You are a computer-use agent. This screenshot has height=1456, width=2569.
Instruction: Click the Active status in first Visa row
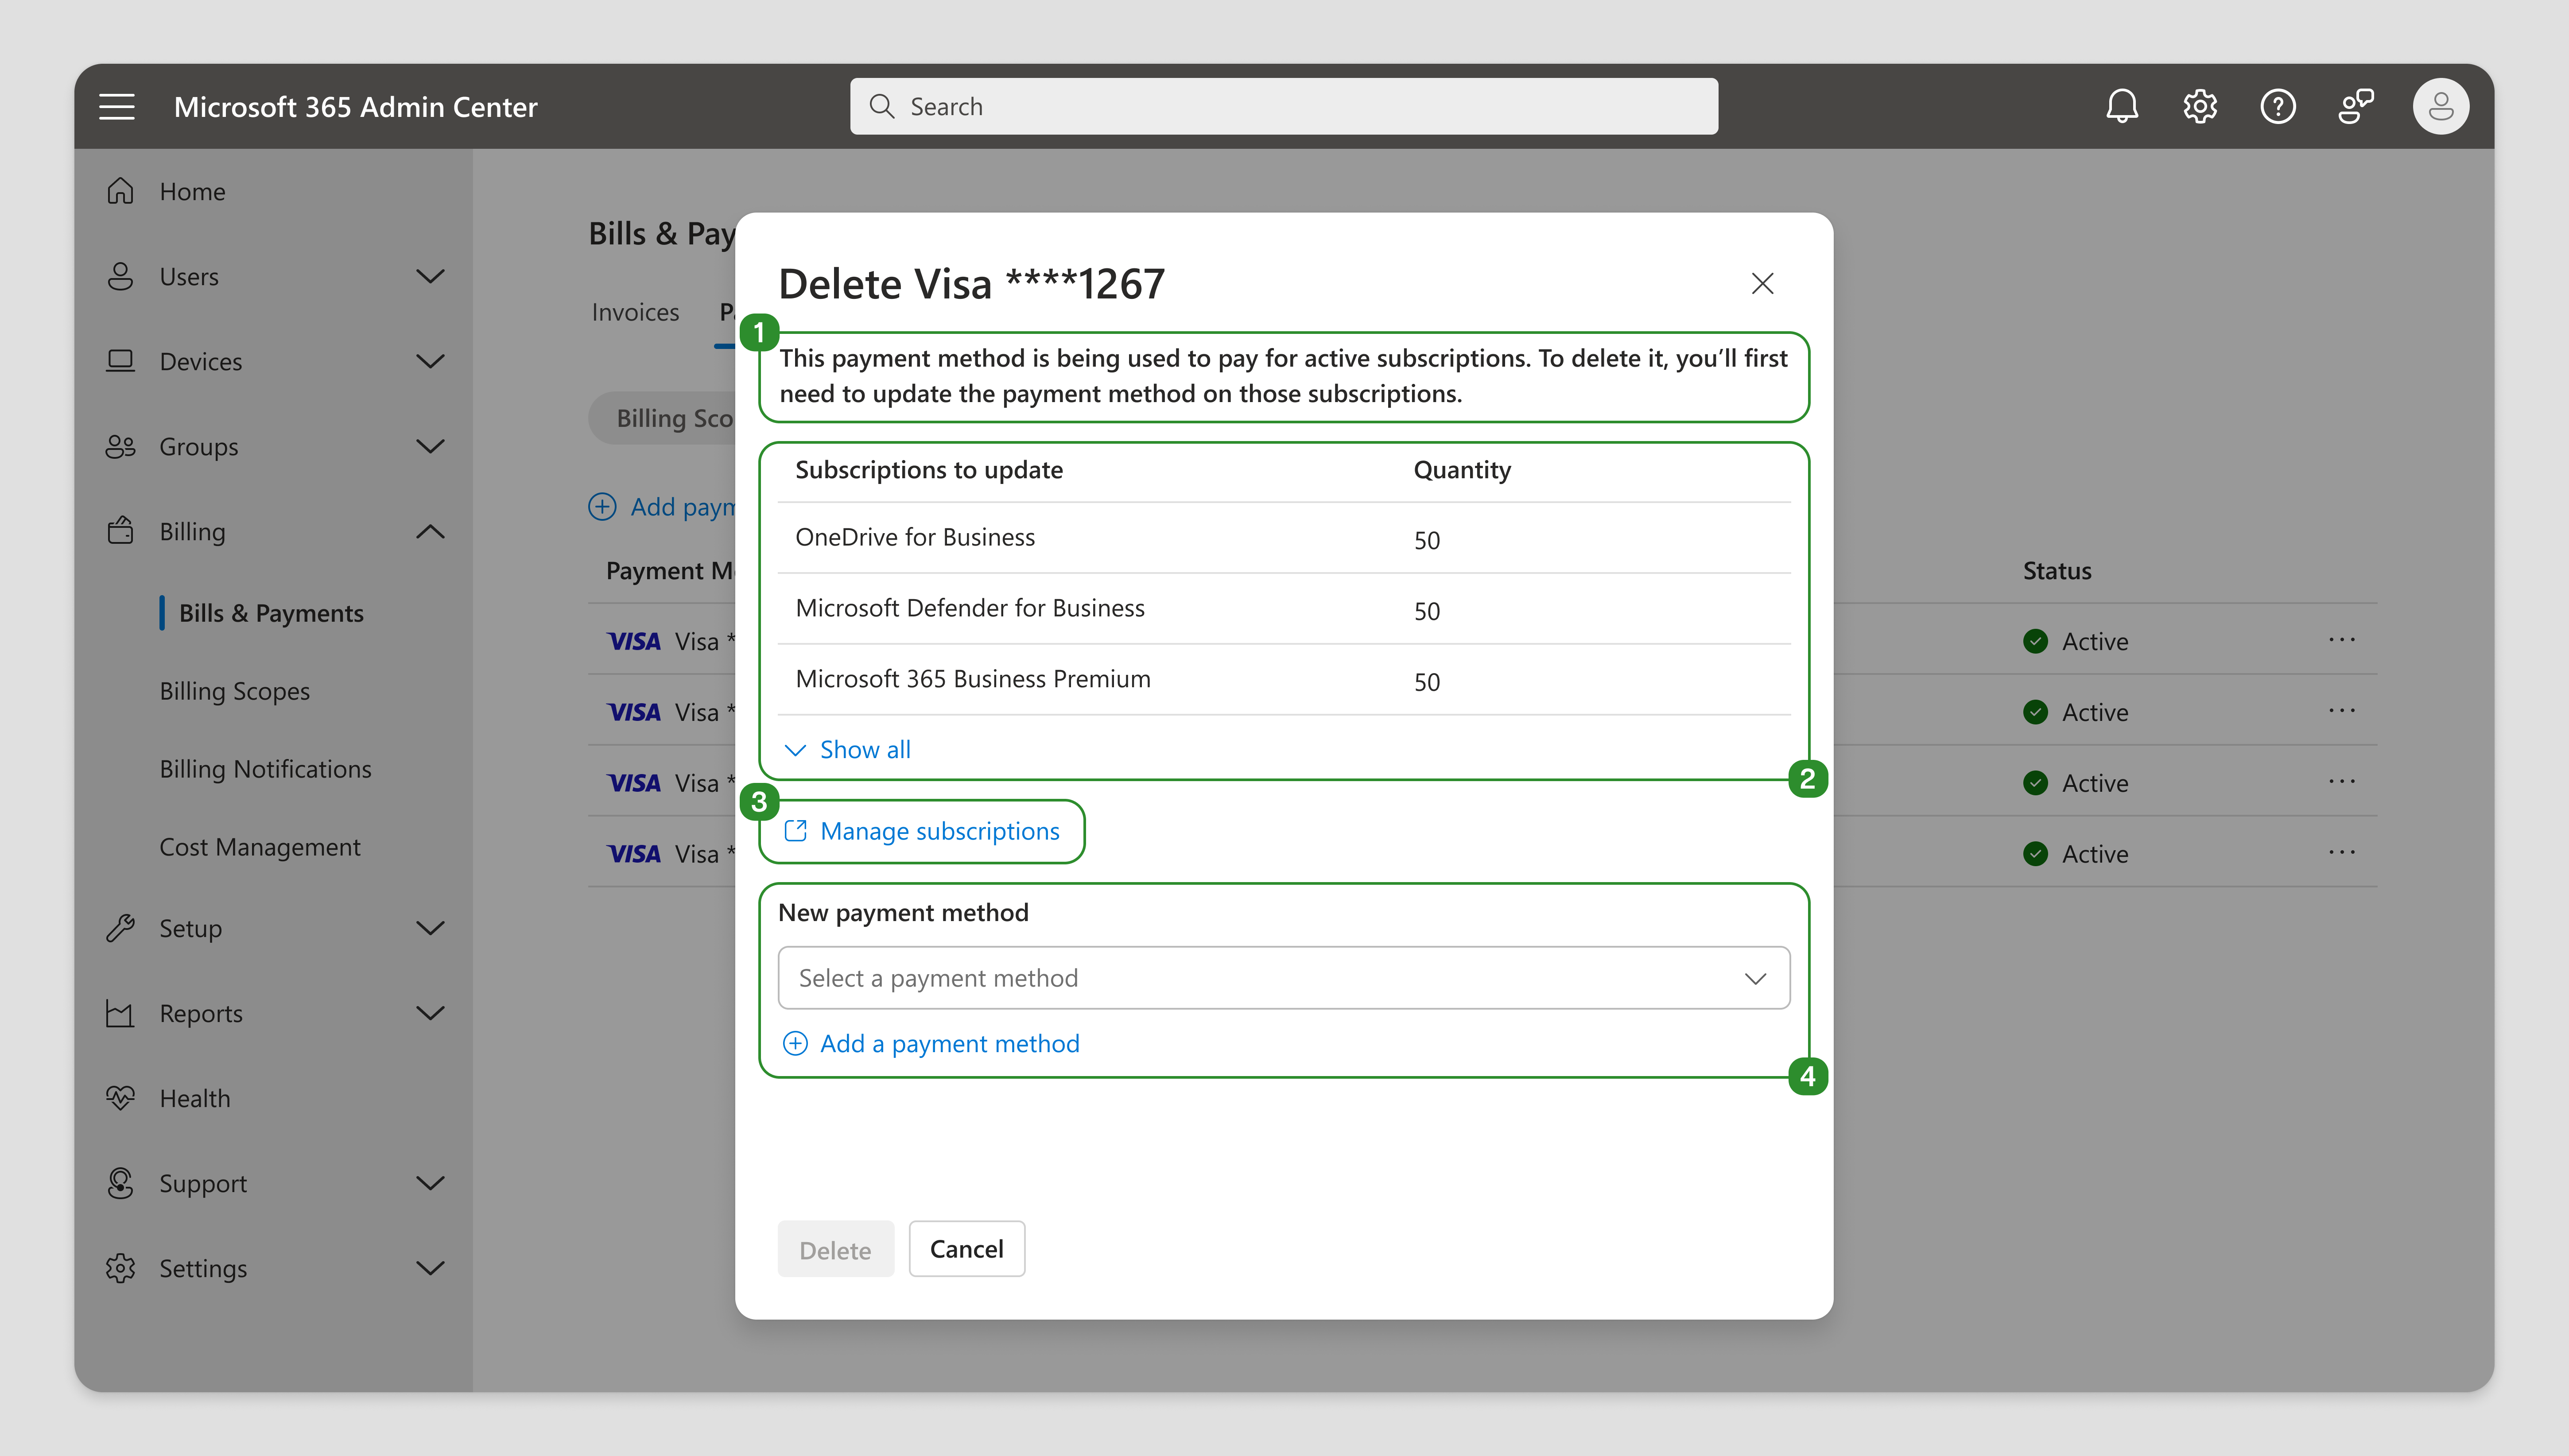(2075, 641)
